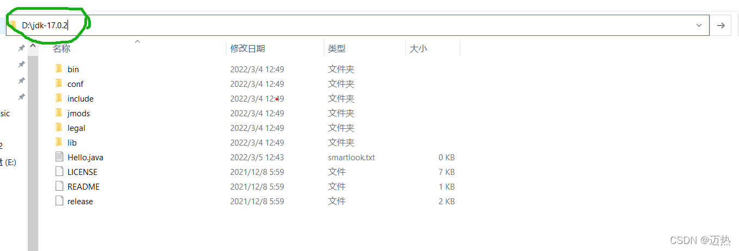This screenshot has height=251, width=739.
Task: Click the address bar path D:\jdk-17.0.2
Action: (x=45, y=25)
